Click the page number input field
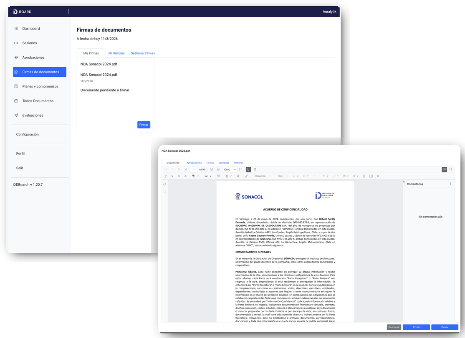Image resolution: width=465 pixels, height=338 pixels. pos(194,169)
